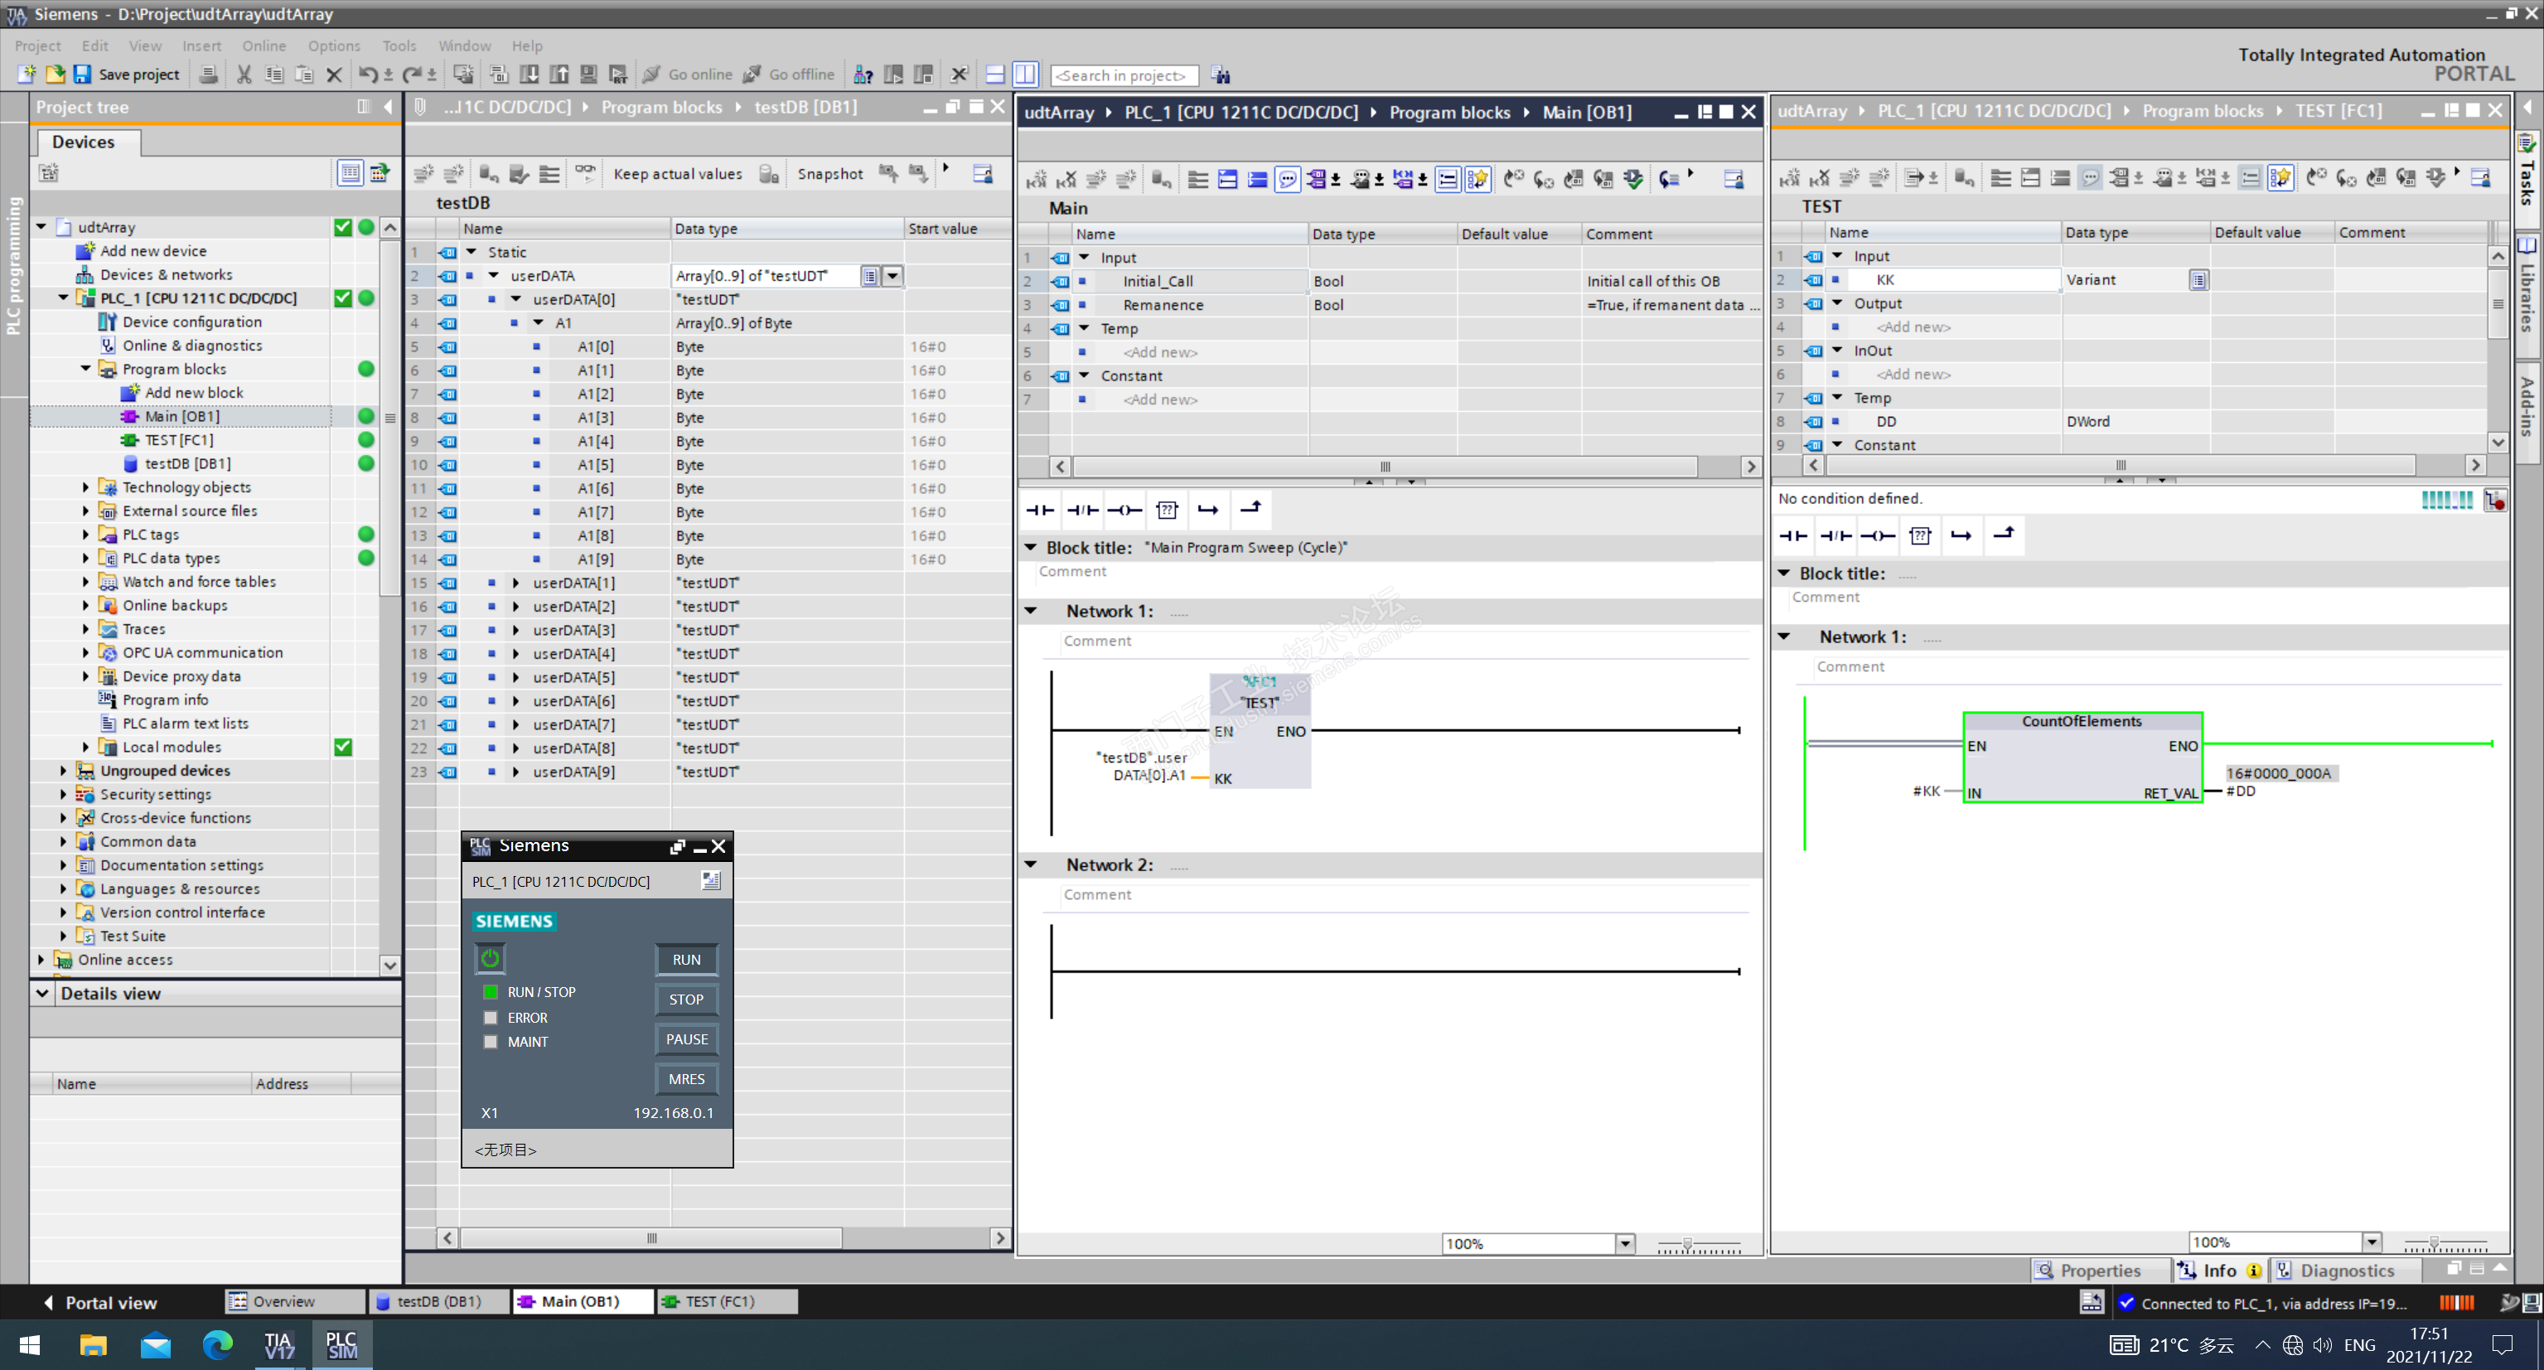Insert an empty box in TEST editor

click(1920, 535)
